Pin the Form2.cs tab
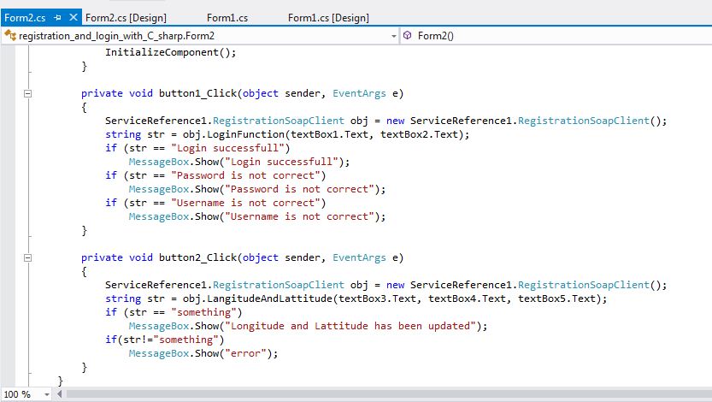The width and height of the screenshot is (712, 402). tap(57, 18)
